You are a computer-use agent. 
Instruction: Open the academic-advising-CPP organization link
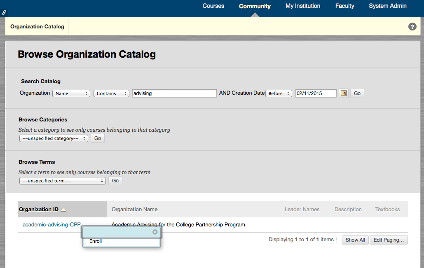tap(51, 225)
